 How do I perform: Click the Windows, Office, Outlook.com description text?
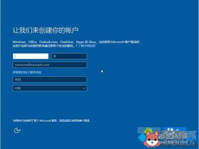pyautogui.click(x=77, y=44)
